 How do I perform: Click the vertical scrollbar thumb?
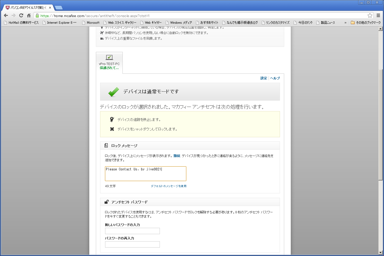[381, 125]
